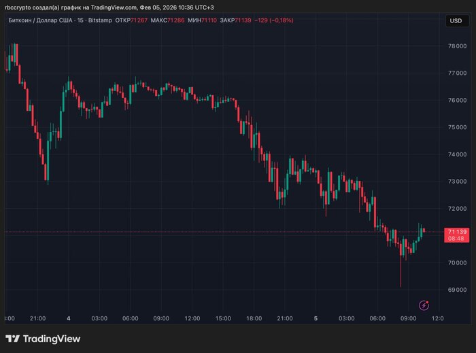This screenshot has height=353, width=476.
Task: Click the 15:00 time axis label
Action: tap(223, 318)
